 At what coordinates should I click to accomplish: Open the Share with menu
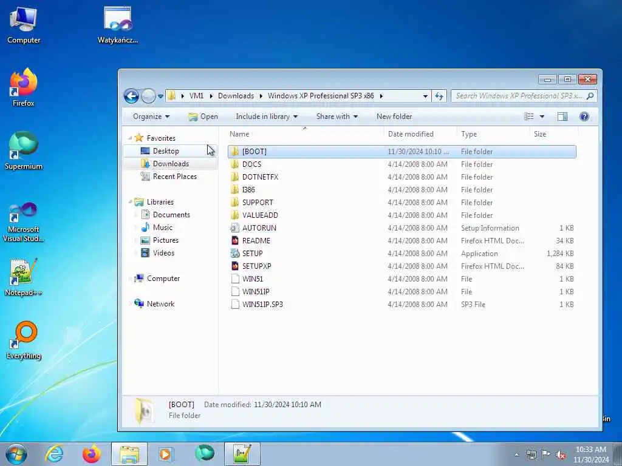click(x=337, y=116)
